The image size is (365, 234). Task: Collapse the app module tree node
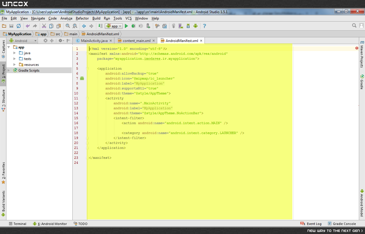pyautogui.click(x=9, y=47)
